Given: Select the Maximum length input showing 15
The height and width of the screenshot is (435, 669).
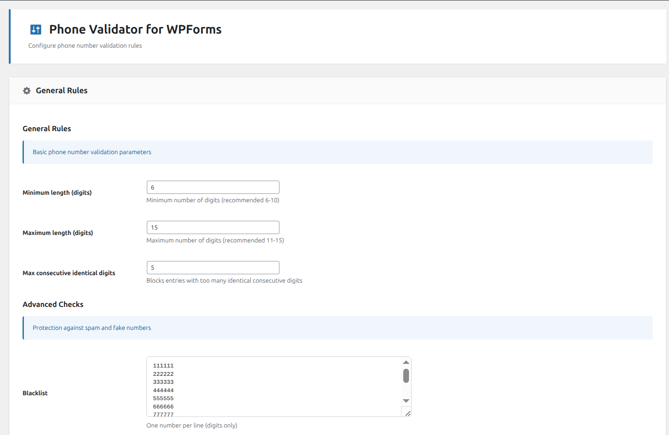Looking at the screenshot, I should pos(213,227).
